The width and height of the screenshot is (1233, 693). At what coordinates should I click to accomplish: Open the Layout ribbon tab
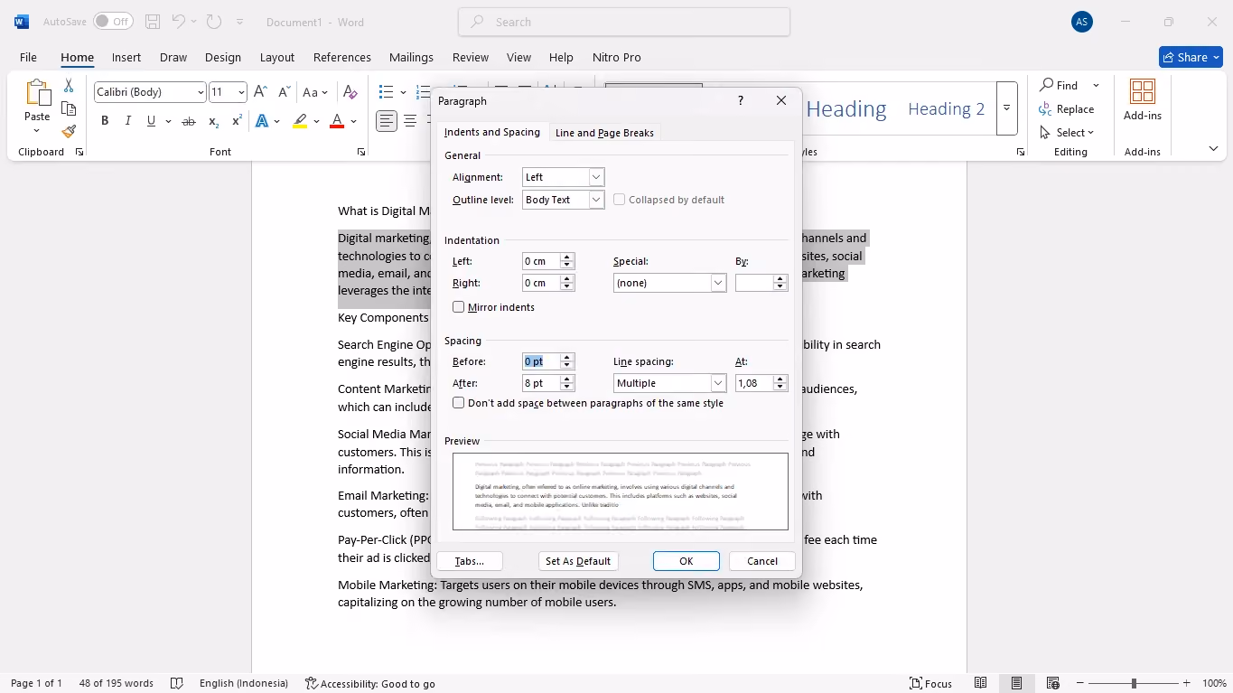click(x=277, y=57)
